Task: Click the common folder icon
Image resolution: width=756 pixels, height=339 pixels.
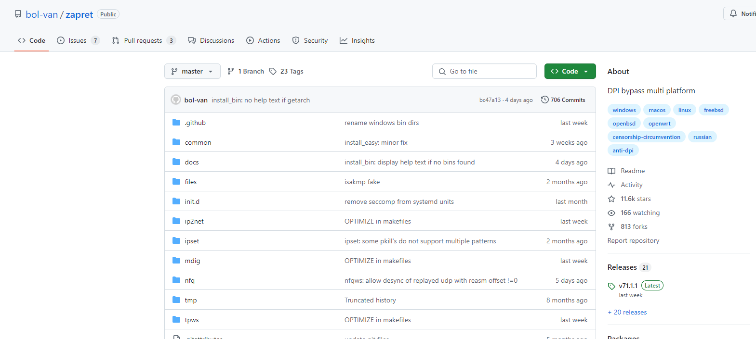Action: pos(176,142)
